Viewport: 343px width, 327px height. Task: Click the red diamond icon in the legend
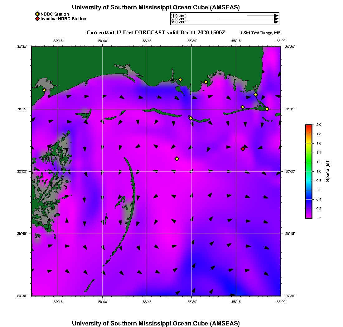point(37,19)
